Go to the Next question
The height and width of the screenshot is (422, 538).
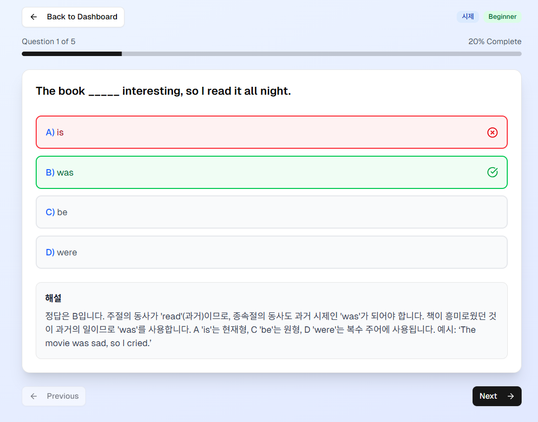click(x=497, y=396)
